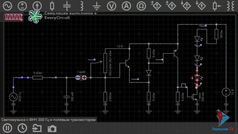The image size is (238, 134).
Task: Pick the capacitor component from toolbar
Action: (67, 6)
